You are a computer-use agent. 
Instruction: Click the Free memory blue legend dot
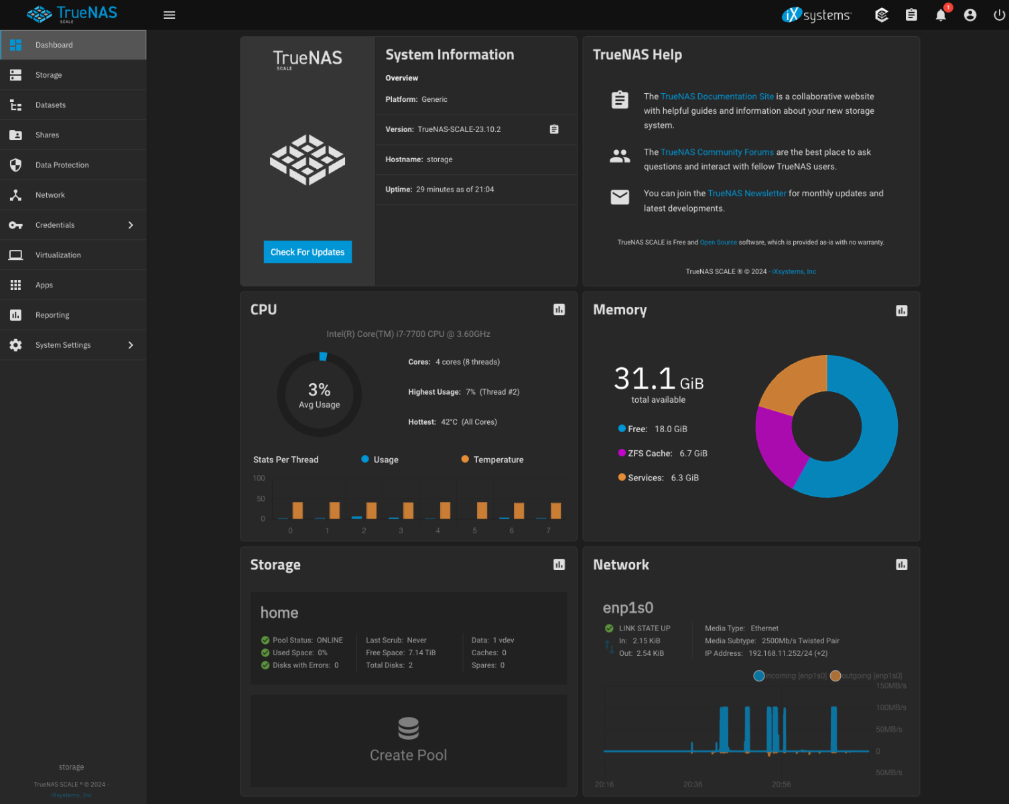click(x=622, y=428)
